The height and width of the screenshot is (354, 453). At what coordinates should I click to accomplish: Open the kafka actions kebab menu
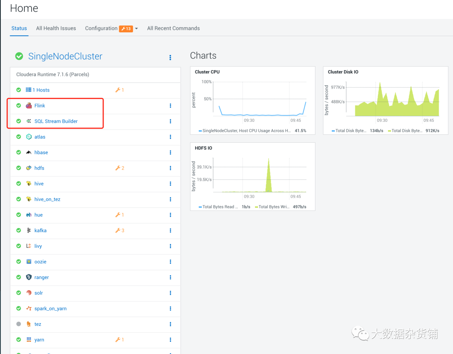pyautogui.click(x=170, y=231)
